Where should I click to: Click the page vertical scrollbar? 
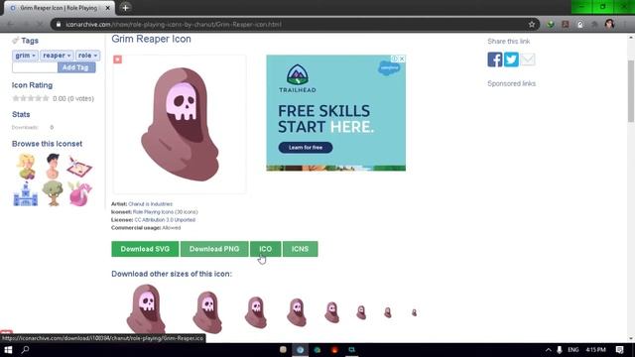click(631, 91)
